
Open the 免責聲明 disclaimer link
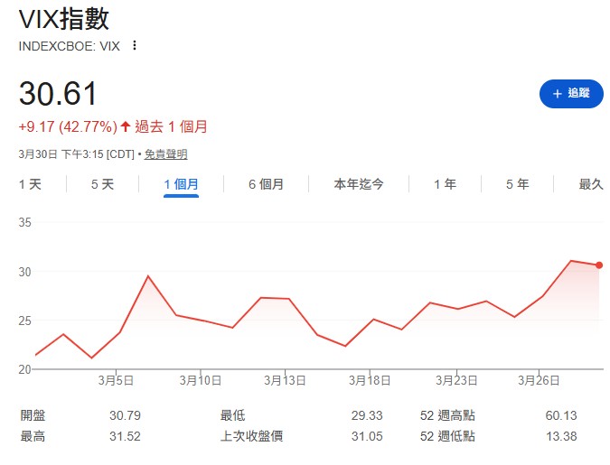(164, 154)
